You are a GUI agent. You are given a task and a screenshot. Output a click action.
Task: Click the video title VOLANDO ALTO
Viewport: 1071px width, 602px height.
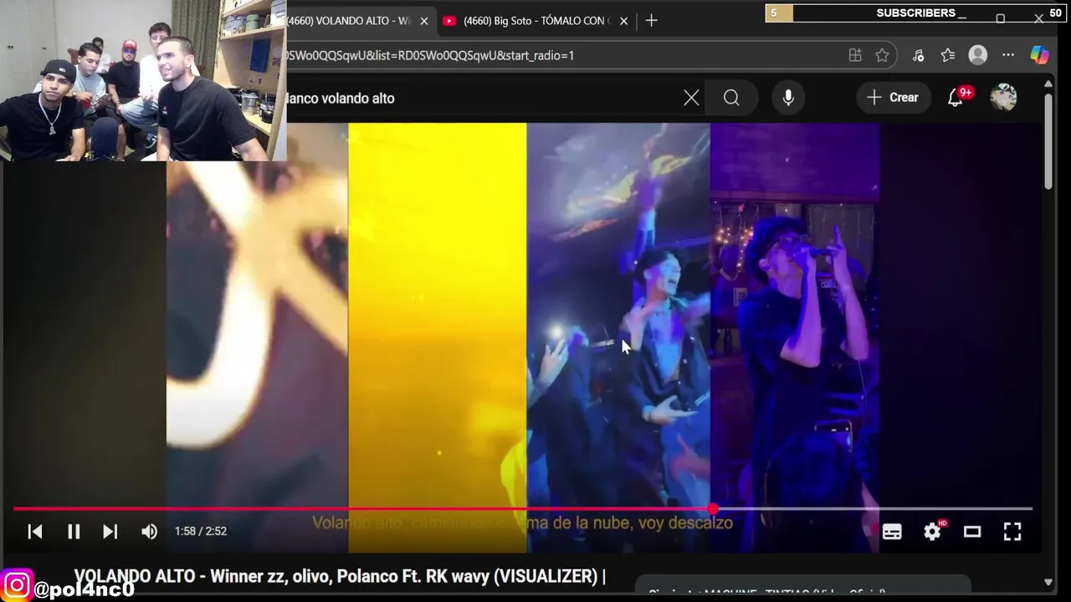tap(339, 576)
